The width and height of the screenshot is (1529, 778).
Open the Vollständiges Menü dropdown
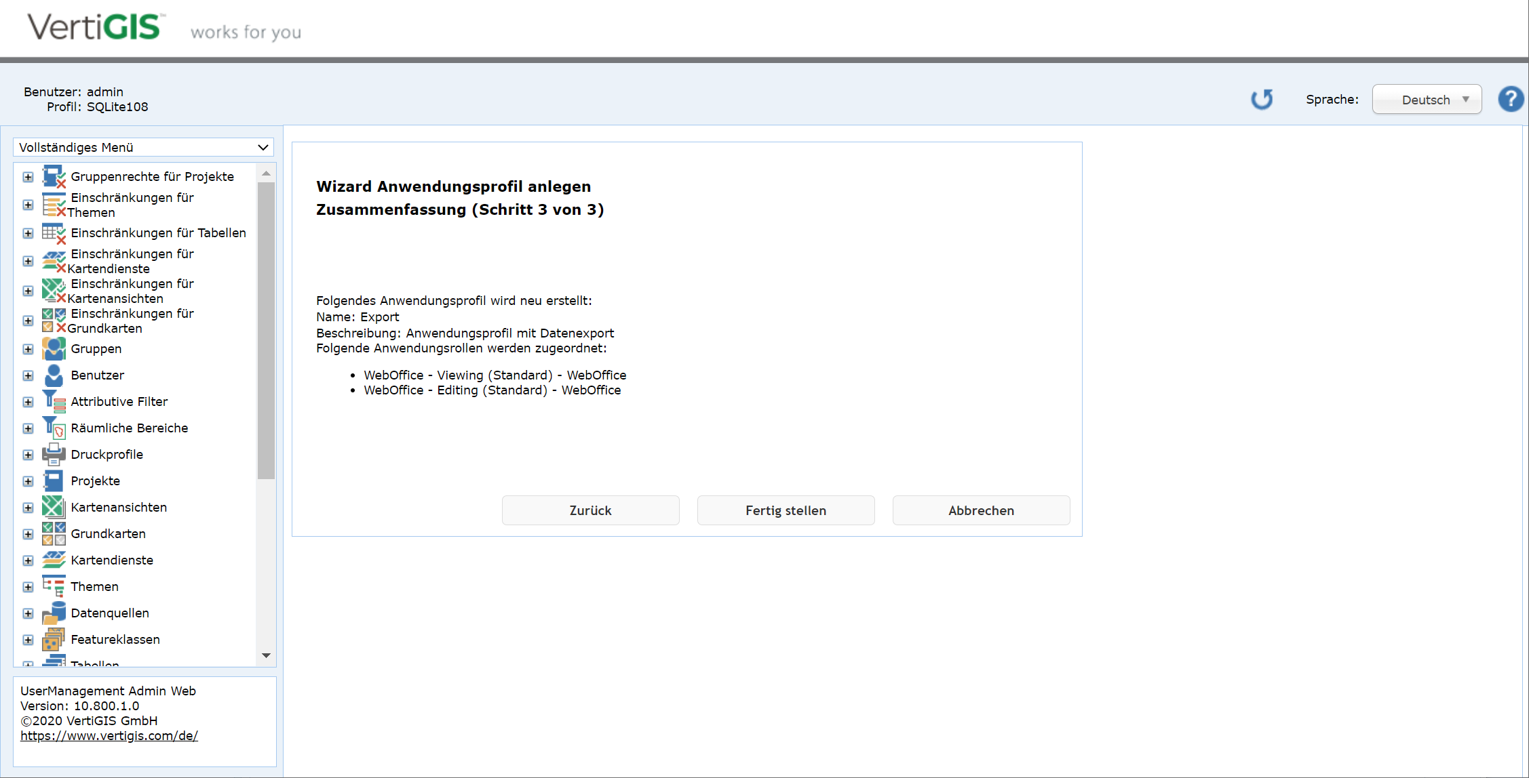[143, 147]
